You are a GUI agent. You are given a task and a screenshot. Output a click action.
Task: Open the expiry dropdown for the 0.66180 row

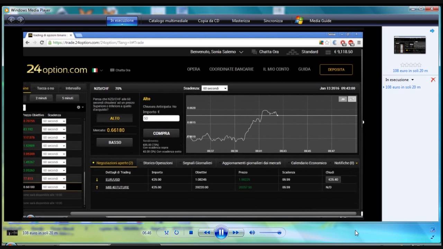pos(54,187)
